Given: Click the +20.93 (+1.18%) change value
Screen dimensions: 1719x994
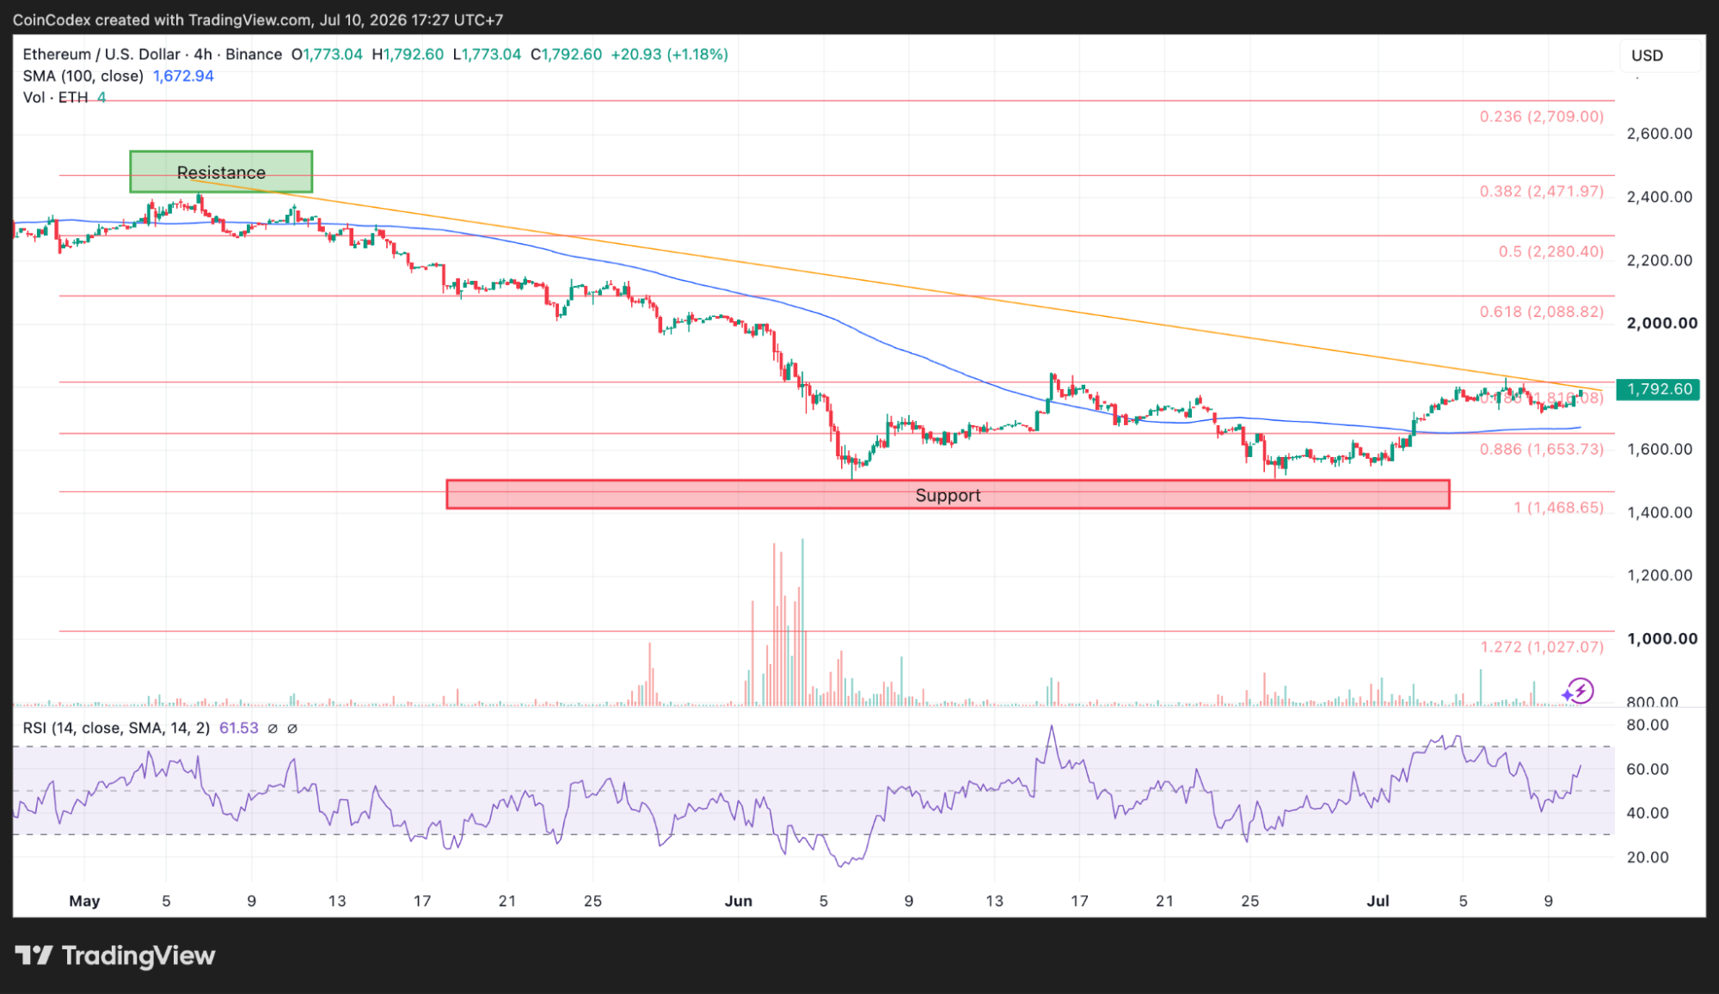Looking at the screenshot, I should [669, 54].
